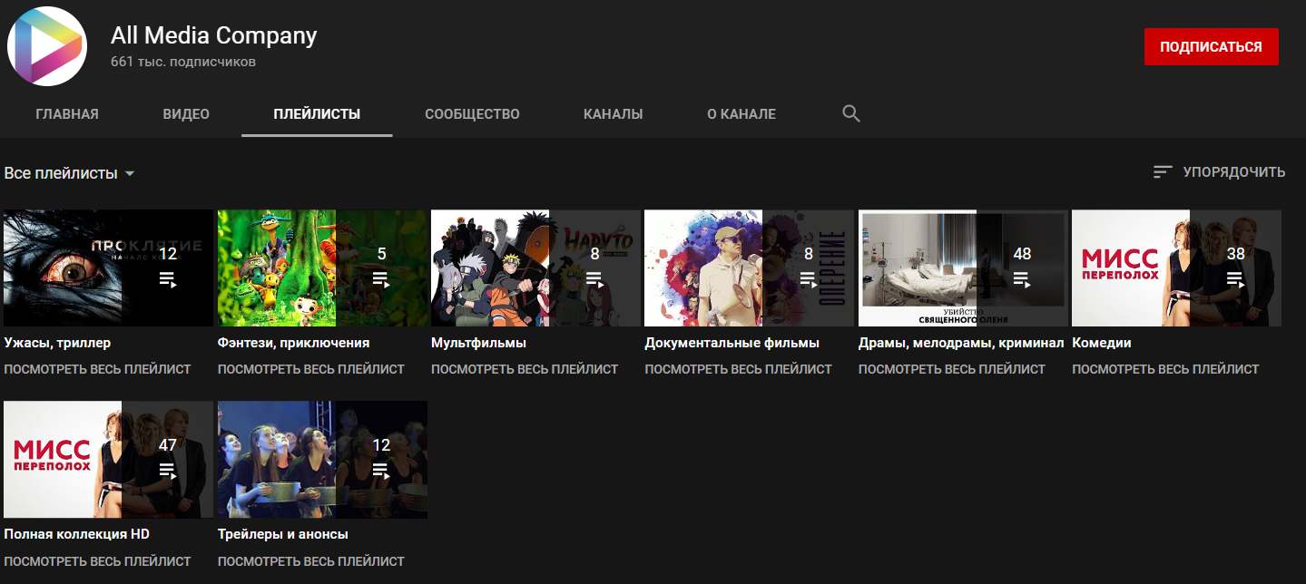This screenshot has width=1306, height=584.
Task: Click the All Media Company channel avatar
Action: click(47, 46)
